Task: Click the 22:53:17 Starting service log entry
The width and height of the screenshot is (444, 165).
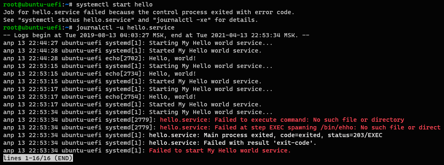Action: [138, 89]
